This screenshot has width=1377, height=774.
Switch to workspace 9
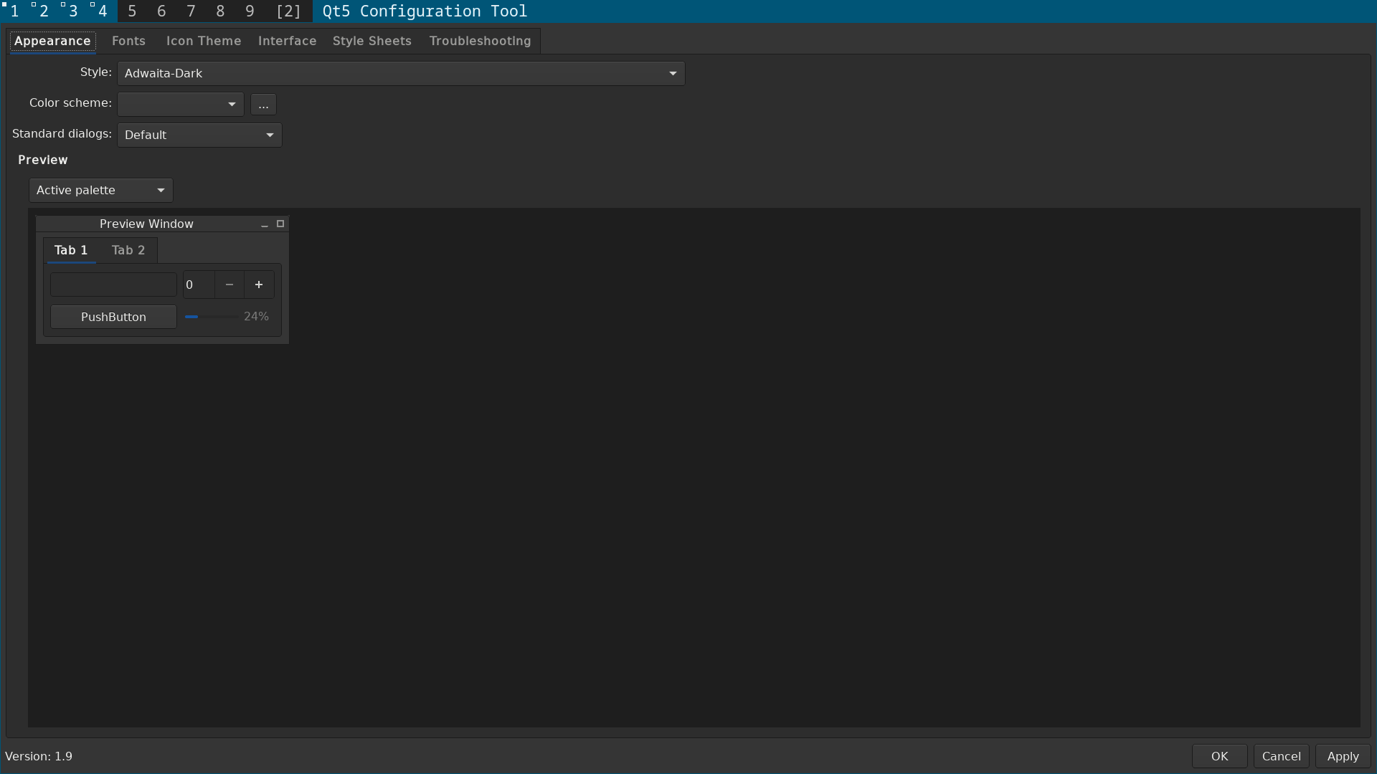(x=250, y=11)
